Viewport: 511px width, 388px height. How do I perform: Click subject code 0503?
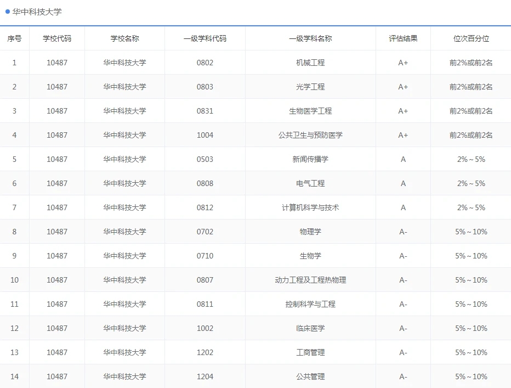pos(205,159)
